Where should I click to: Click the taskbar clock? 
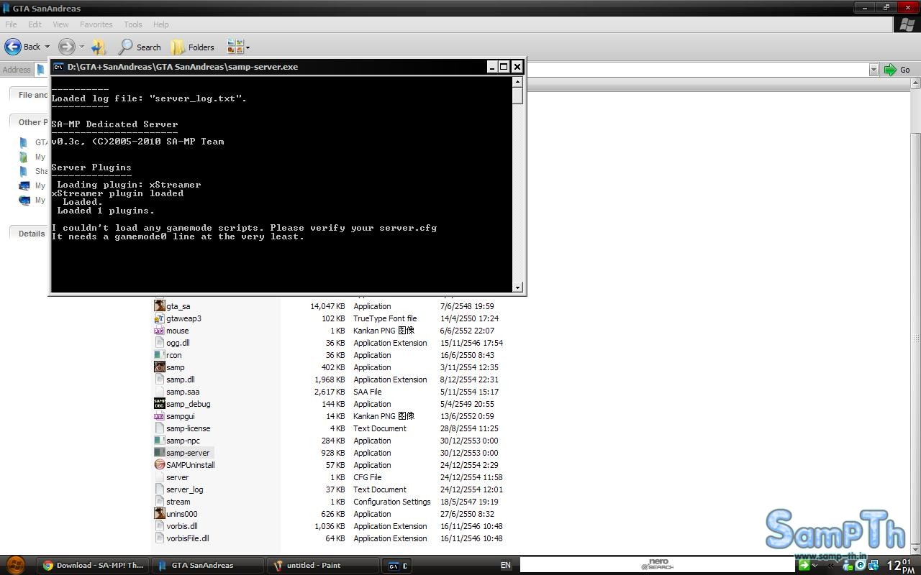(900, 566)
